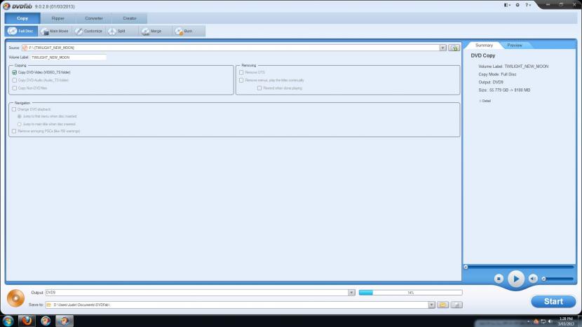The width and height of the screenshot is (582, 327).
Task: Click 'Size: 55.779 GB' summary line
Action: (x=504, y=90)
